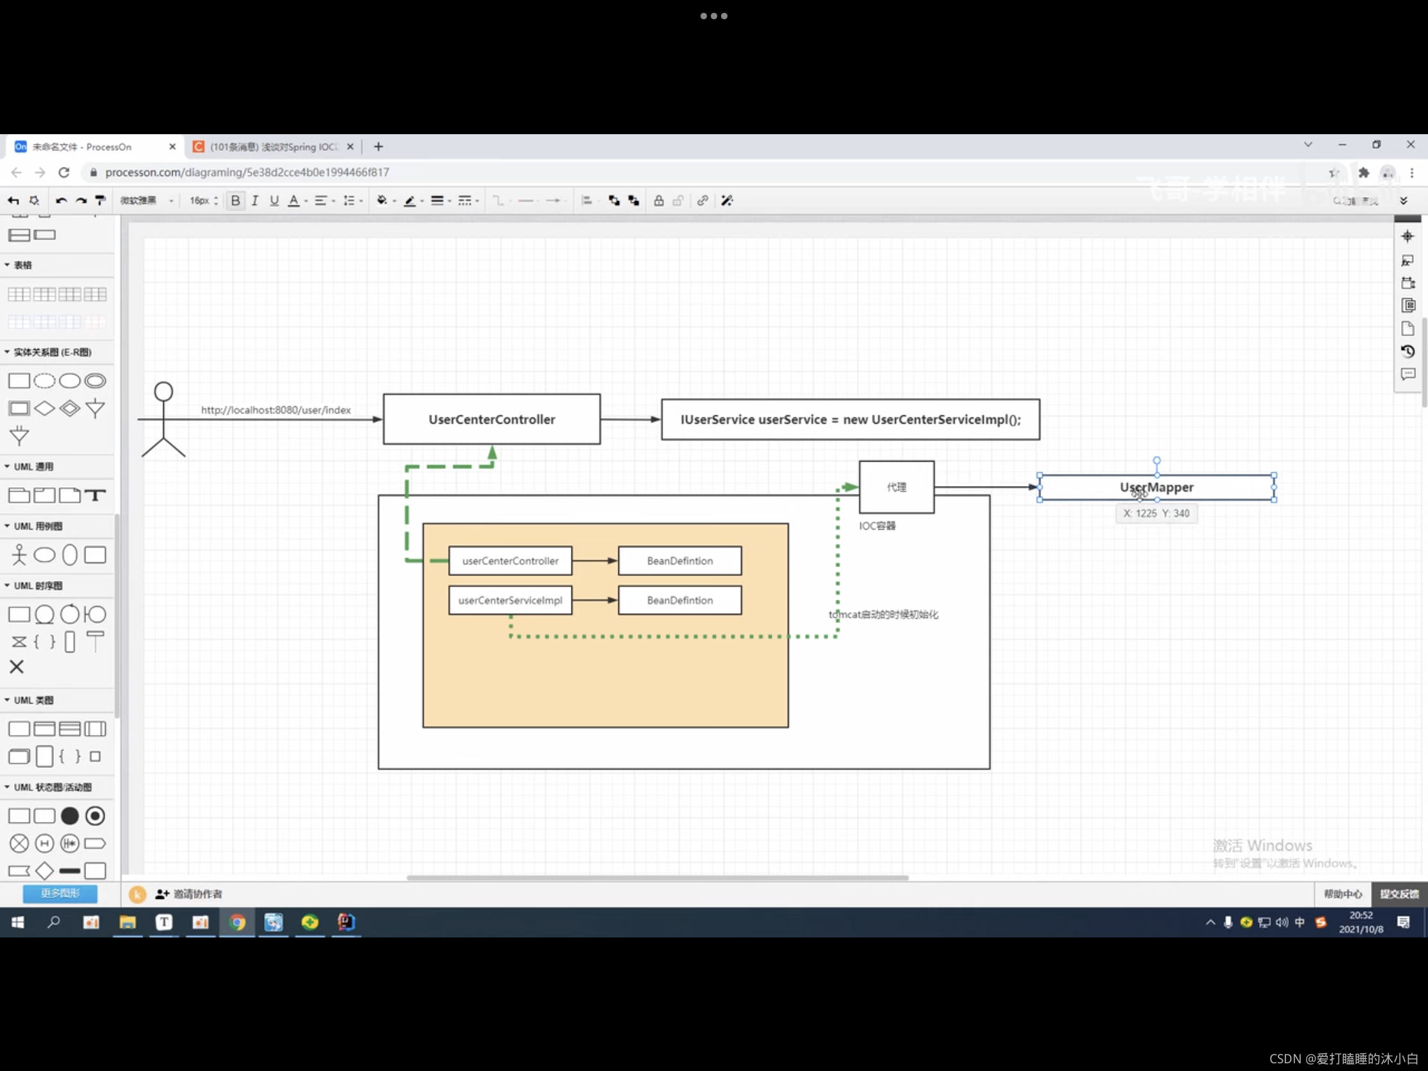Open the list style dropdown
This screenshot has height=1071, width=1428.
click(x=353, y=201)
